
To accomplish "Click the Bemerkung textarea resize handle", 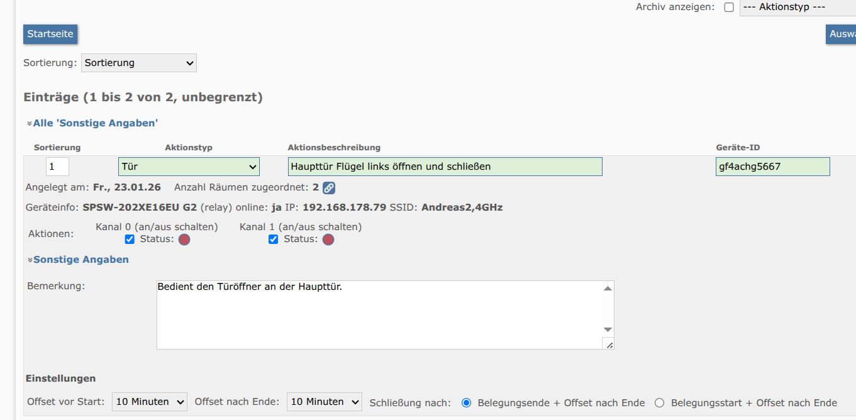I will (608, 344).
